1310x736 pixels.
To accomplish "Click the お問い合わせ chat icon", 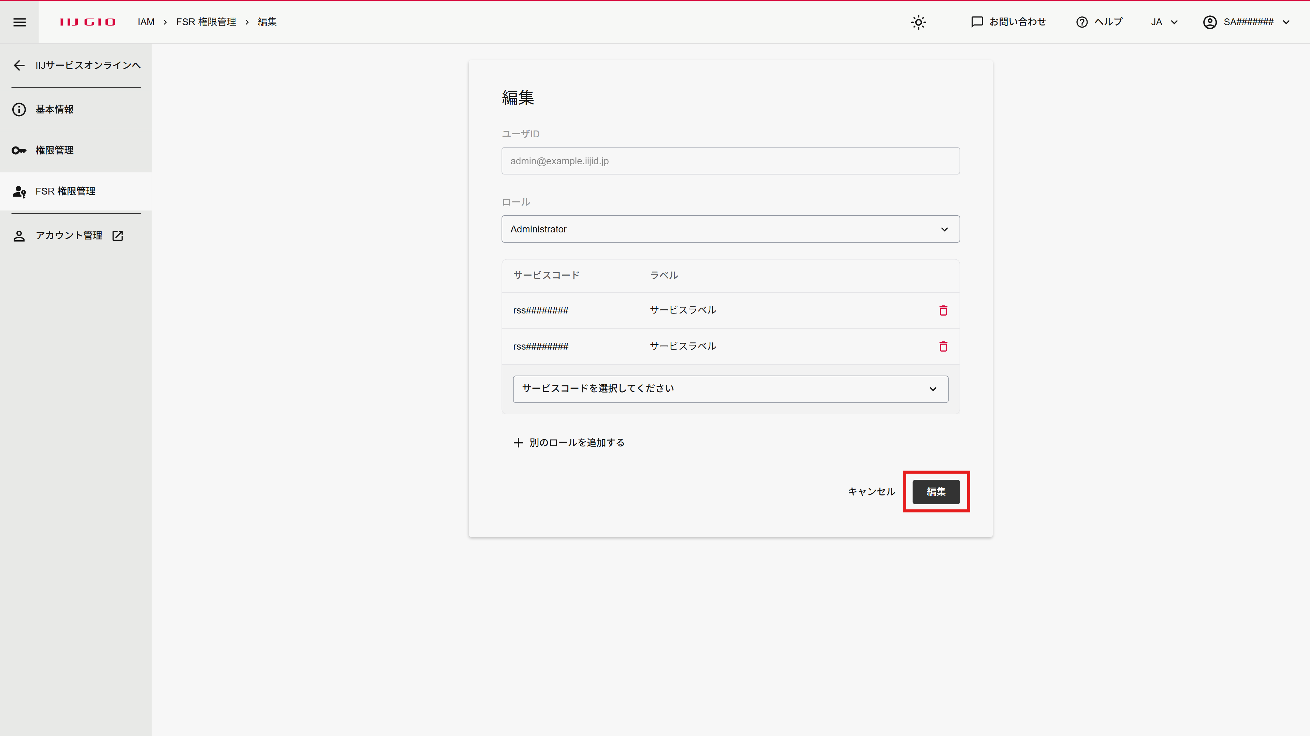I will coord(976,22).
